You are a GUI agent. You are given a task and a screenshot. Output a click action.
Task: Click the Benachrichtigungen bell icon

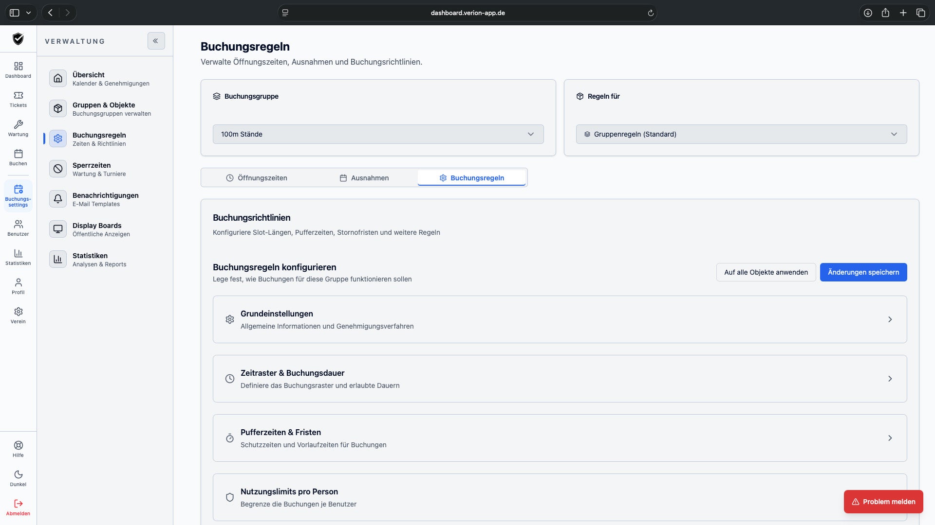tap(58, 199)
